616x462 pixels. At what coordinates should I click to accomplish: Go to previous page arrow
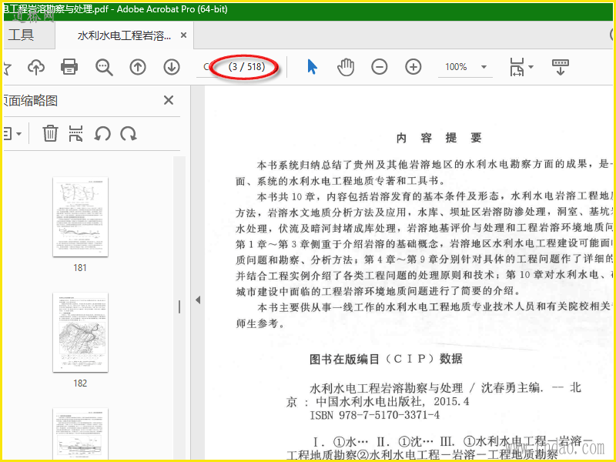pos(138,67)
